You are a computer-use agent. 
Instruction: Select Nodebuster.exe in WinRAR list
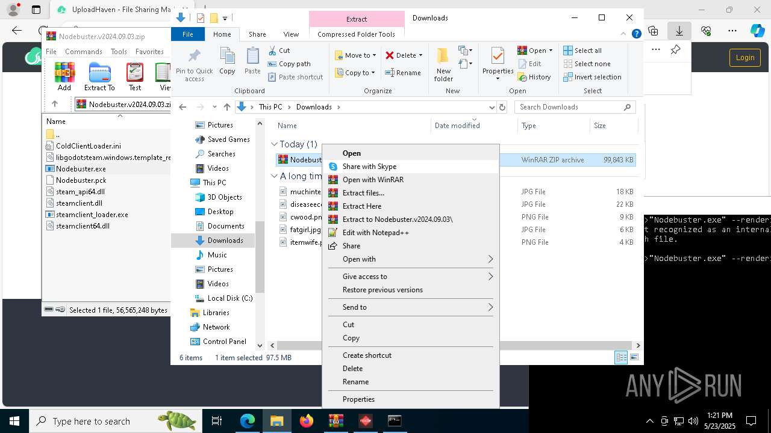point(81,169)
